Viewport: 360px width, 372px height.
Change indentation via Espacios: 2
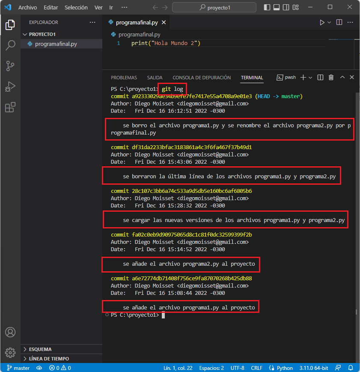click(x=211, y=368)
